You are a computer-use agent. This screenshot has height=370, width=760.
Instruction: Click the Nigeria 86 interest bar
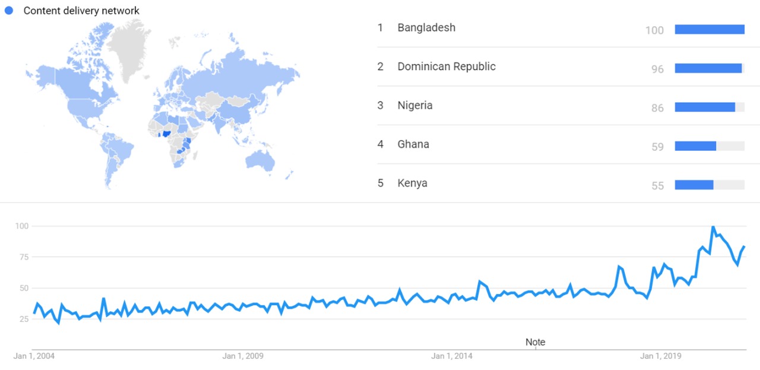tap(705, 107)
